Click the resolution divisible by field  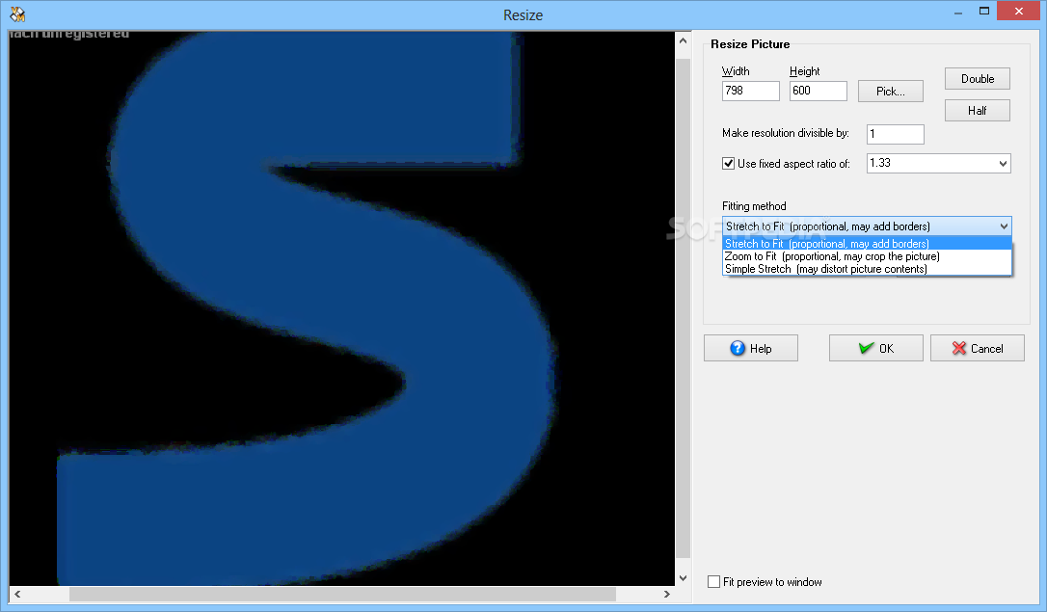(896, 134)
